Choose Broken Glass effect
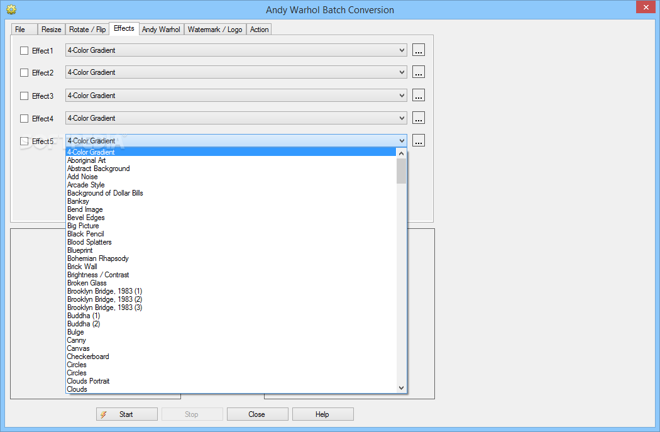Viewport: 660px width, 432px height. (231, 283)
